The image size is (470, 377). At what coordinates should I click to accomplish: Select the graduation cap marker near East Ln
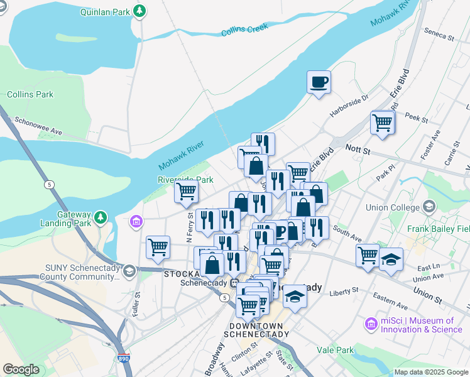click(x=391, y=260)
